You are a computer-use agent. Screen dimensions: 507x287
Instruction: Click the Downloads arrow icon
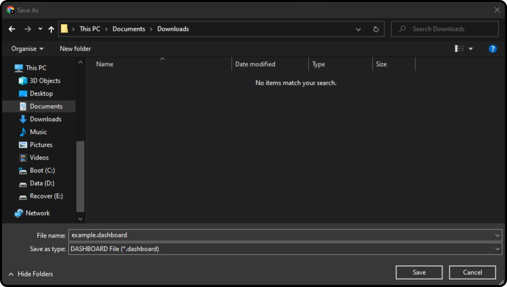(22, 119)
